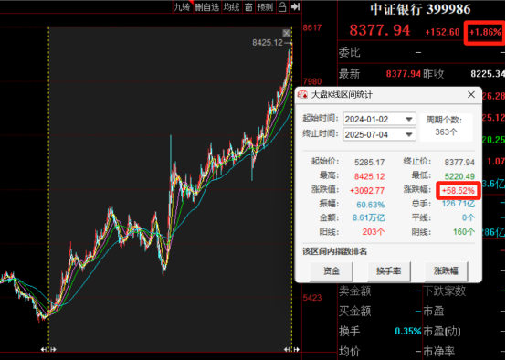Click the 换手率 ranking button
Viewport: 506px width, 360px height.
click(388, 270)
